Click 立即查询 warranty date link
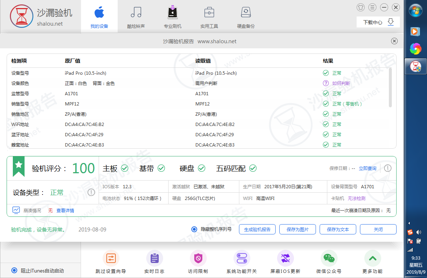 coord(367,168)
